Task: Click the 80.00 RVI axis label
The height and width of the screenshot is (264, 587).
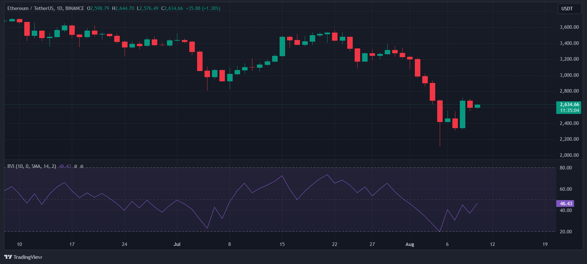Action: tap(566, 168)
